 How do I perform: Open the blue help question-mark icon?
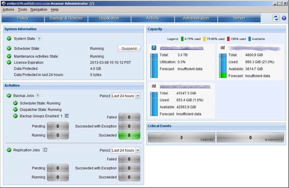pyautogui.click(x=284, y=18)
